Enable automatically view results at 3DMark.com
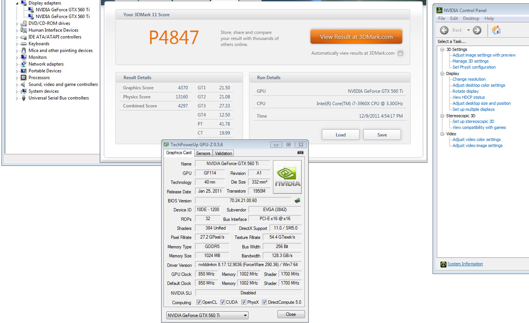The width and height of the screenshot is (529, 323). pos(401,53)
